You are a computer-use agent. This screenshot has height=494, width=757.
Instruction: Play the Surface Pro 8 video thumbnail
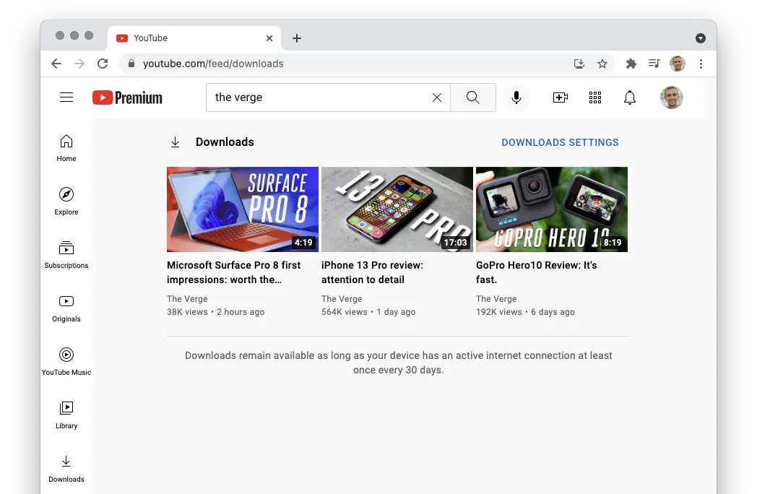[x=242, y=209]
